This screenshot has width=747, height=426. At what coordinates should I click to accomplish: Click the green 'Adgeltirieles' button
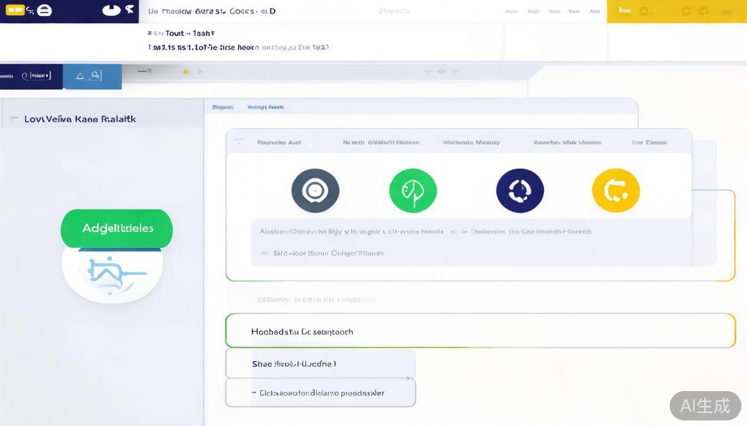pyautogui.click(x=117, y=228)
